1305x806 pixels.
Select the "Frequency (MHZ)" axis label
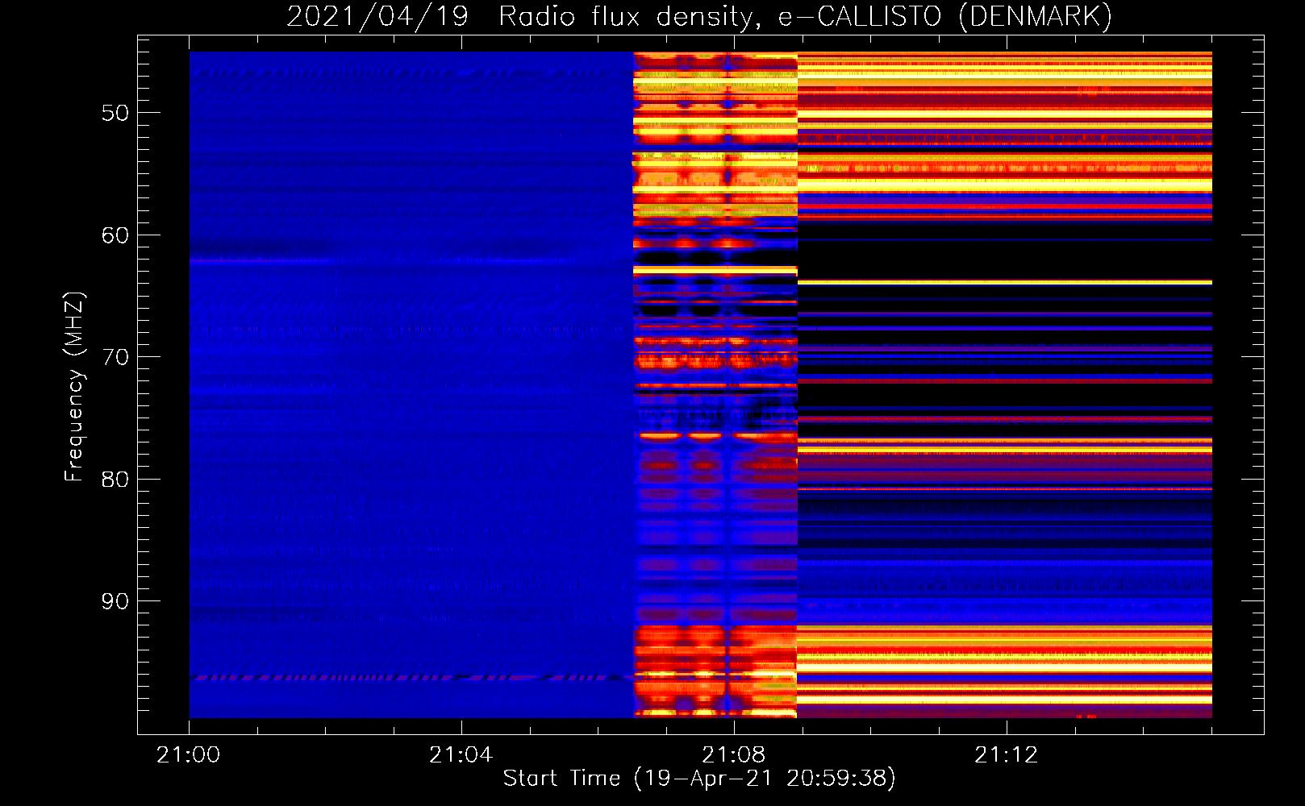pyautogui.click(x=74, y=387)
